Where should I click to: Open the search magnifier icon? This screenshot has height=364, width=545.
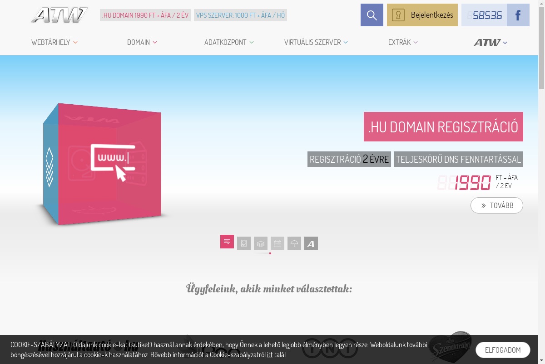pos(372,15)
